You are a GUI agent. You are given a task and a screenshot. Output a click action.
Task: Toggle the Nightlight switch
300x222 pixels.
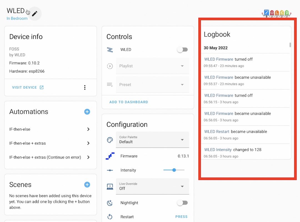point(182,203)
